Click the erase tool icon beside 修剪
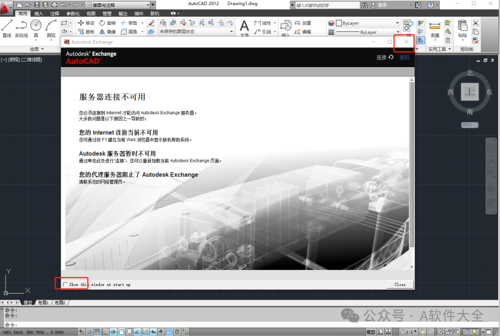500x336 pixels. click(151, 23)
